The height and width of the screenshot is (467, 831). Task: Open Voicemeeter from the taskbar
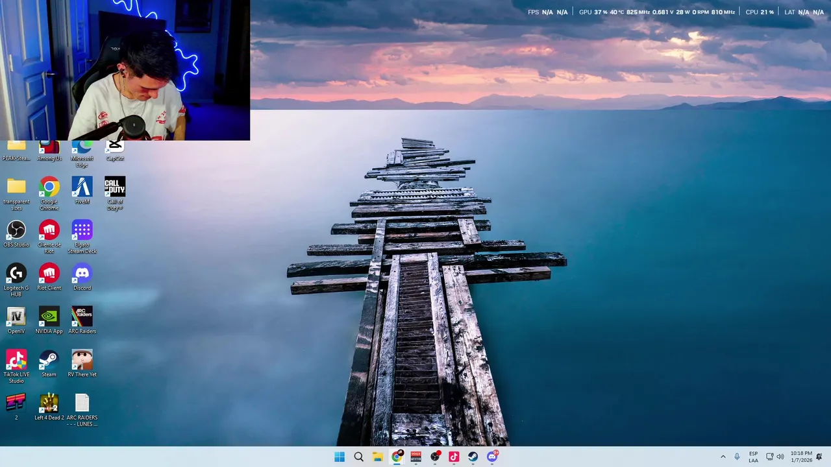(x=415, y=457)
